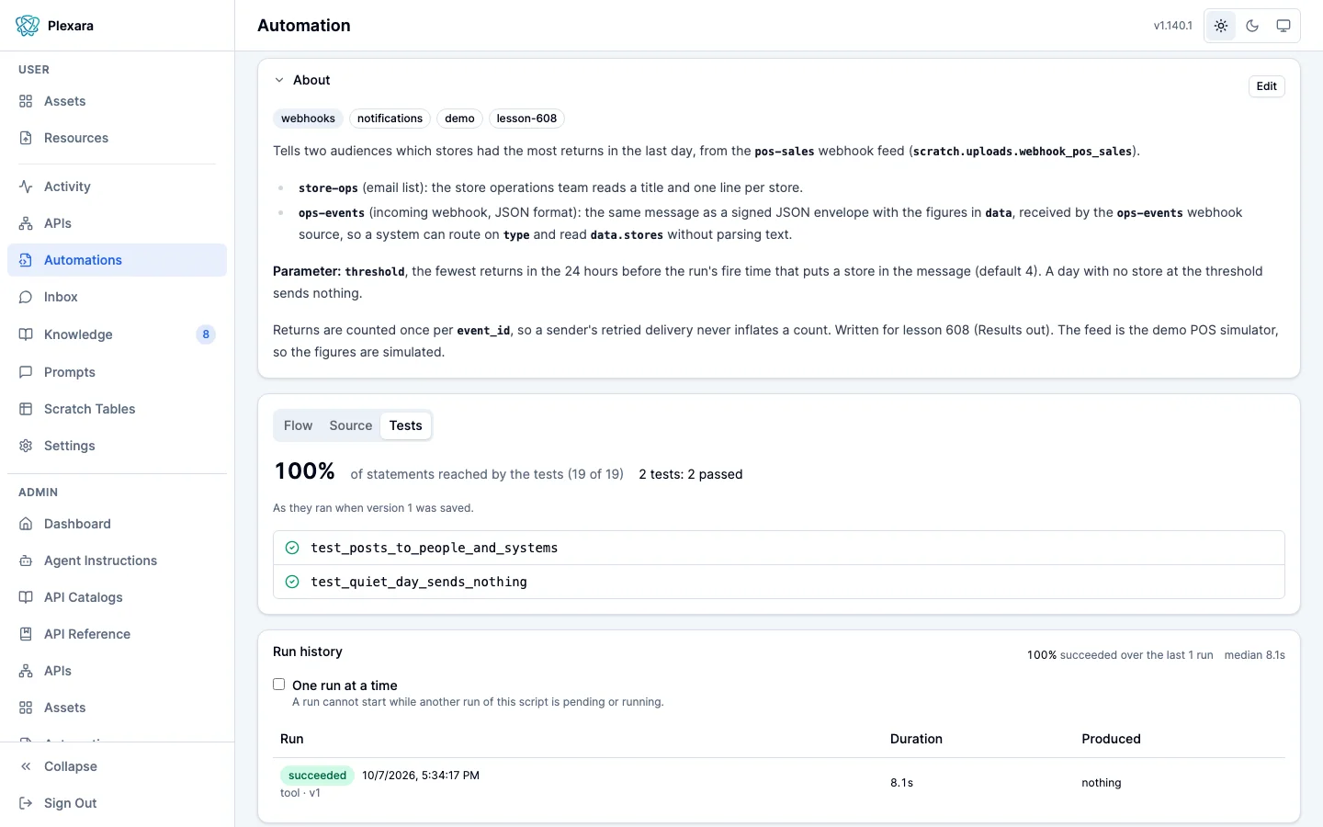The width and height of the screenshot is (1323, 827).
Task: Expand the test_posts_to_people_and_systems test row
Action: coord(779,548)
